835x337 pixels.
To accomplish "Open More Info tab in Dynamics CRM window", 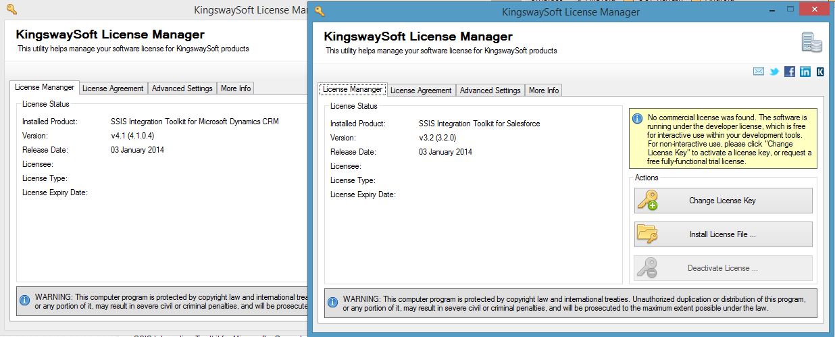I will coord(236,88).
